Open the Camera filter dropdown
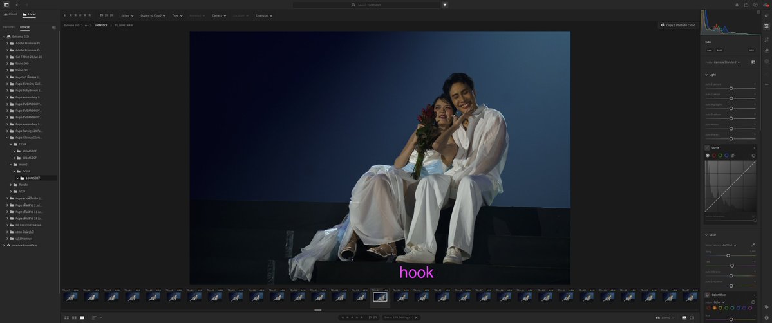This screenshot has height=323, width=772. click(219, 15)
